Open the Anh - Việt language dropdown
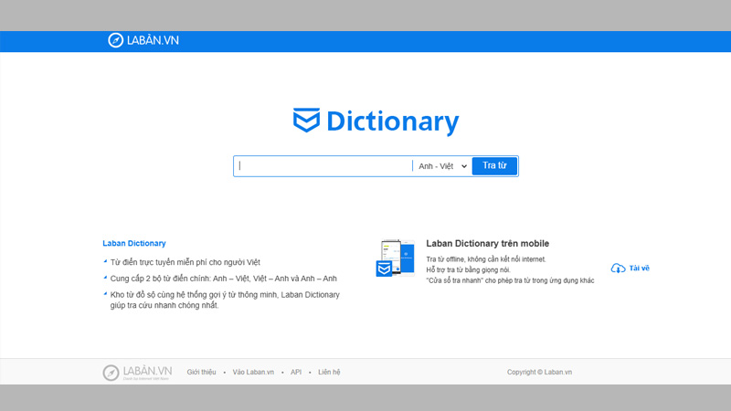The height and width of the screenshot is (411, 731). point(442,166)
